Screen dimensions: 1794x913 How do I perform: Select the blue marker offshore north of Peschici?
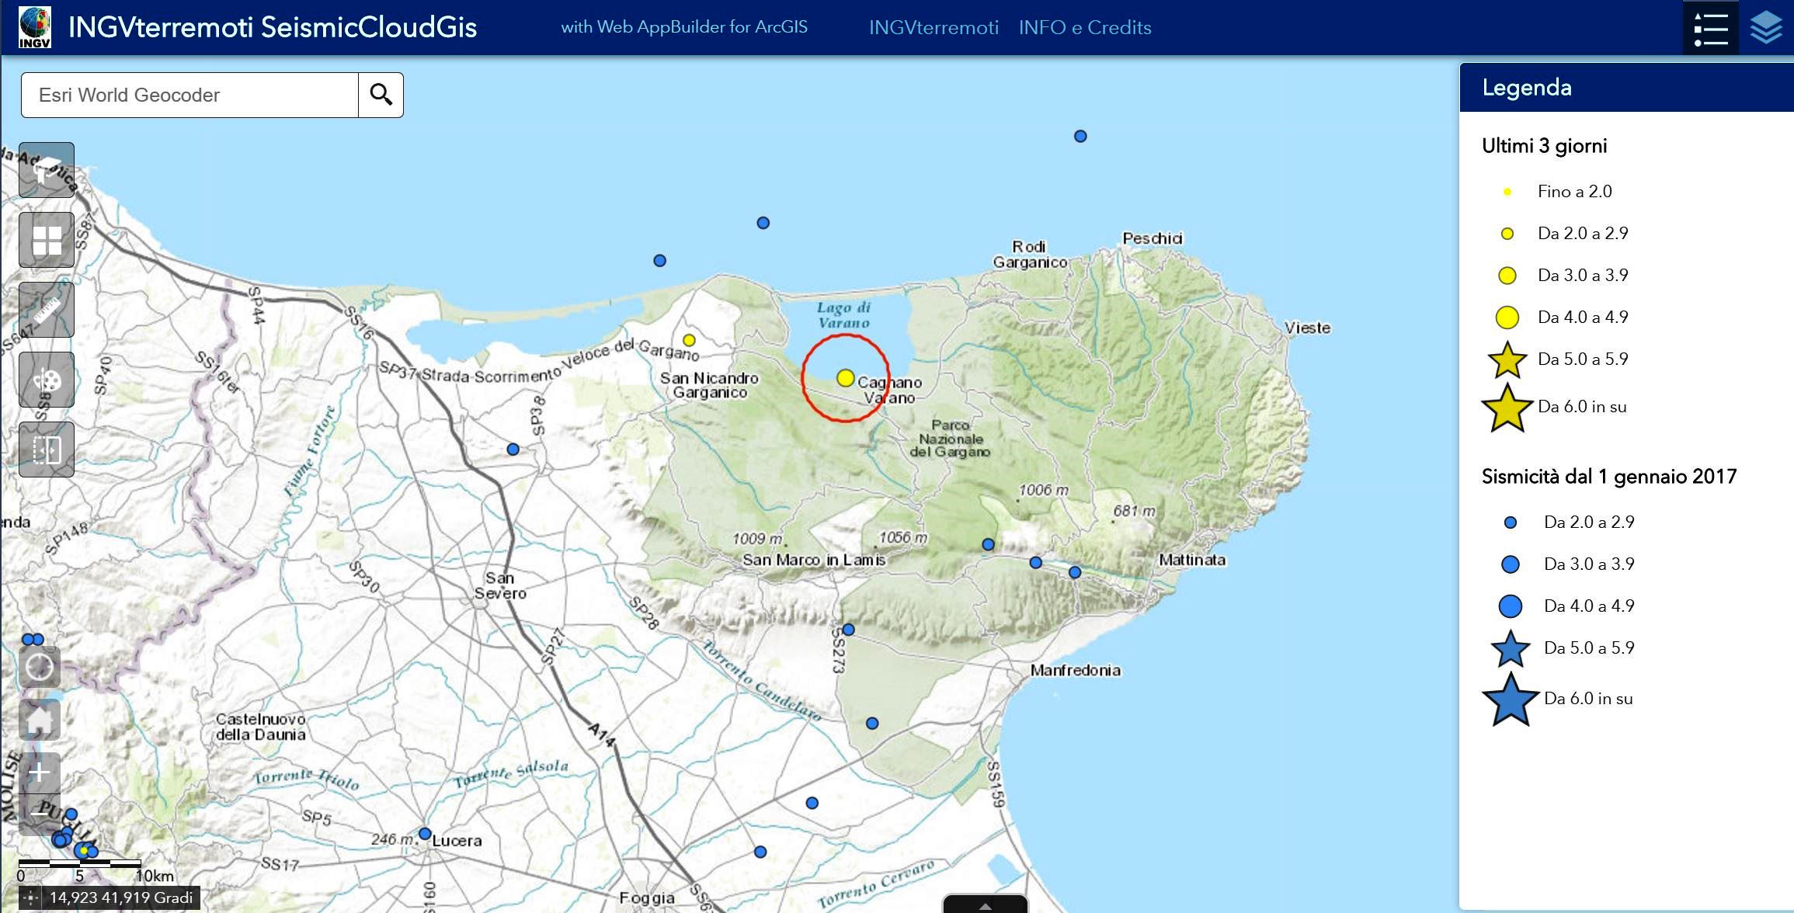click(x=1080, y=136)
